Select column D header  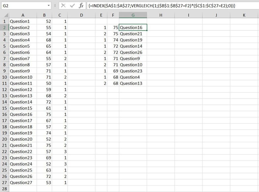click(x=81, y=15)
